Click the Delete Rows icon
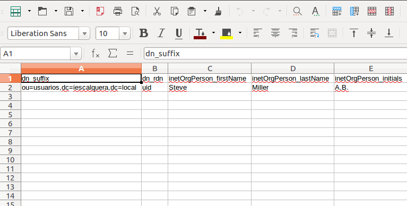 [x=372, y=11]
